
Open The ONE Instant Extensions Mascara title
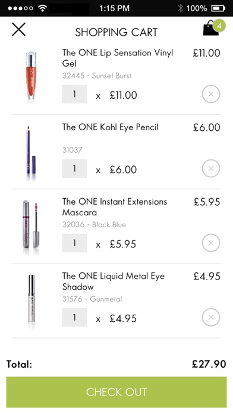click(115, 207)
